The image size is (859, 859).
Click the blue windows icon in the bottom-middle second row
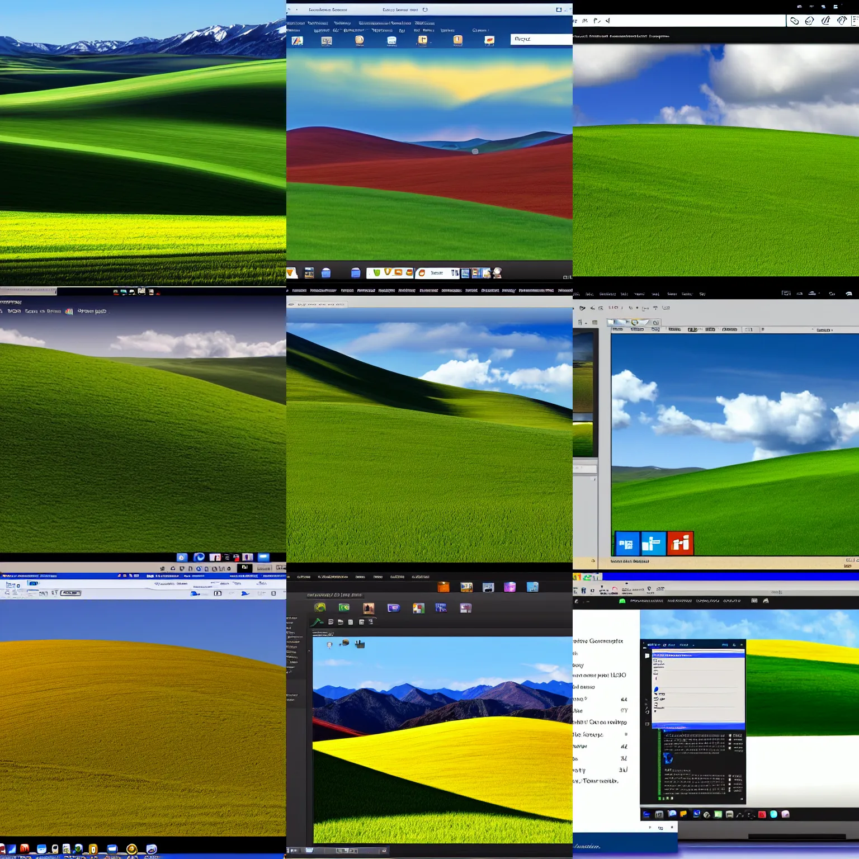point(441,608)
